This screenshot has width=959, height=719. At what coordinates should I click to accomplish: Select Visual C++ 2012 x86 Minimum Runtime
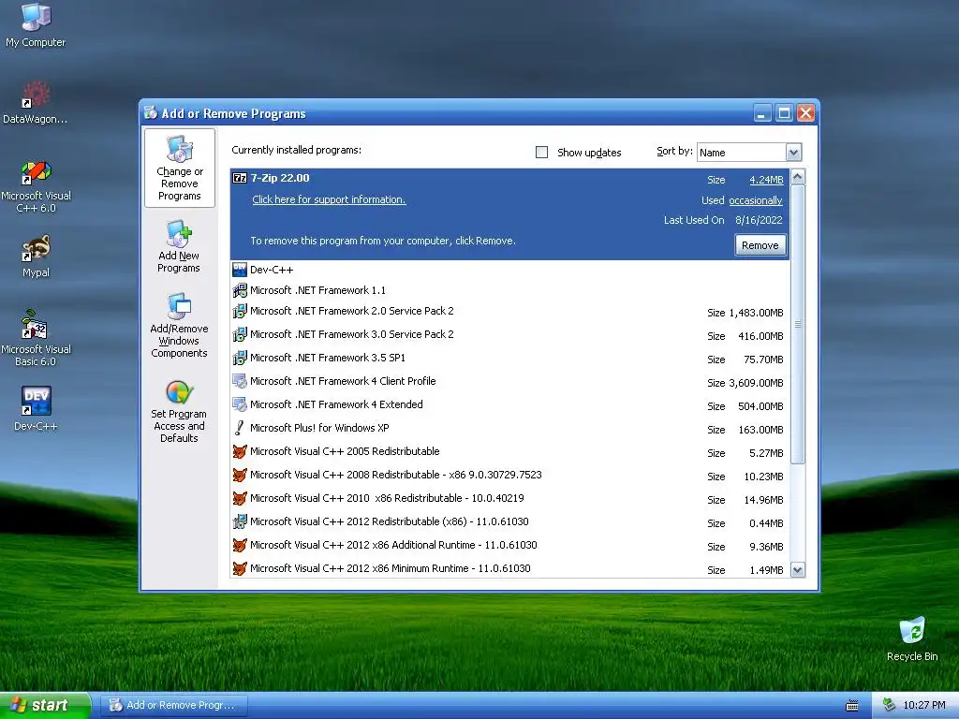[510, 568]
